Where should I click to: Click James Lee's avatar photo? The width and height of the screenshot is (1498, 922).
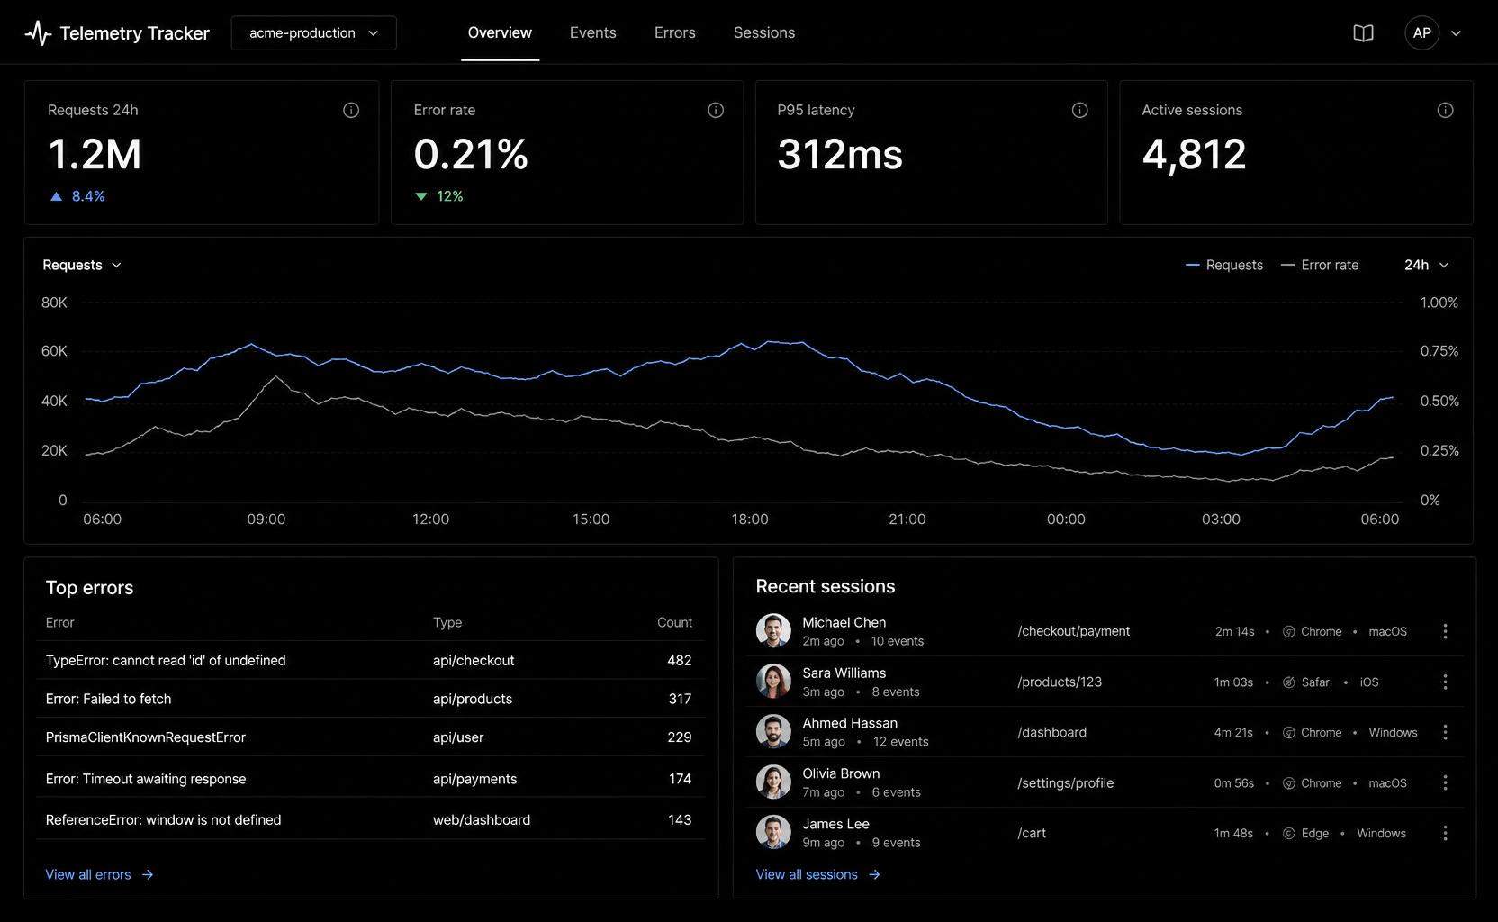pyautogui.click(x=773, y=833)
